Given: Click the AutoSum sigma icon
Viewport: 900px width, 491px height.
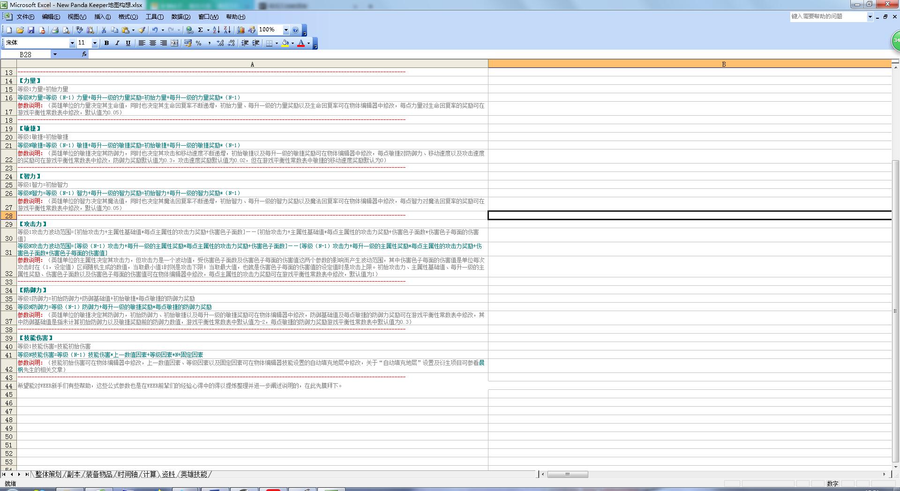Looking at the screenshot, I should tap(200, 30).
